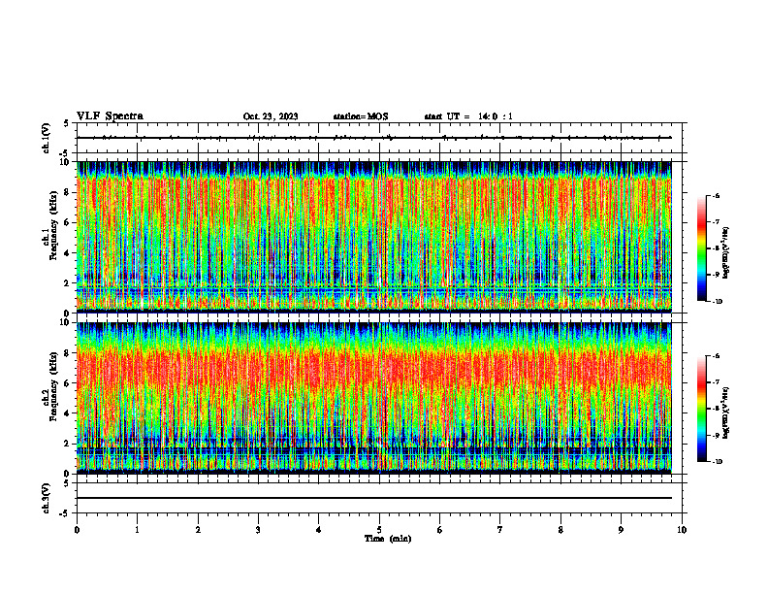Click time axis tick label "6"
Viewport: 768px width, 594px height.
click(440, 530)
